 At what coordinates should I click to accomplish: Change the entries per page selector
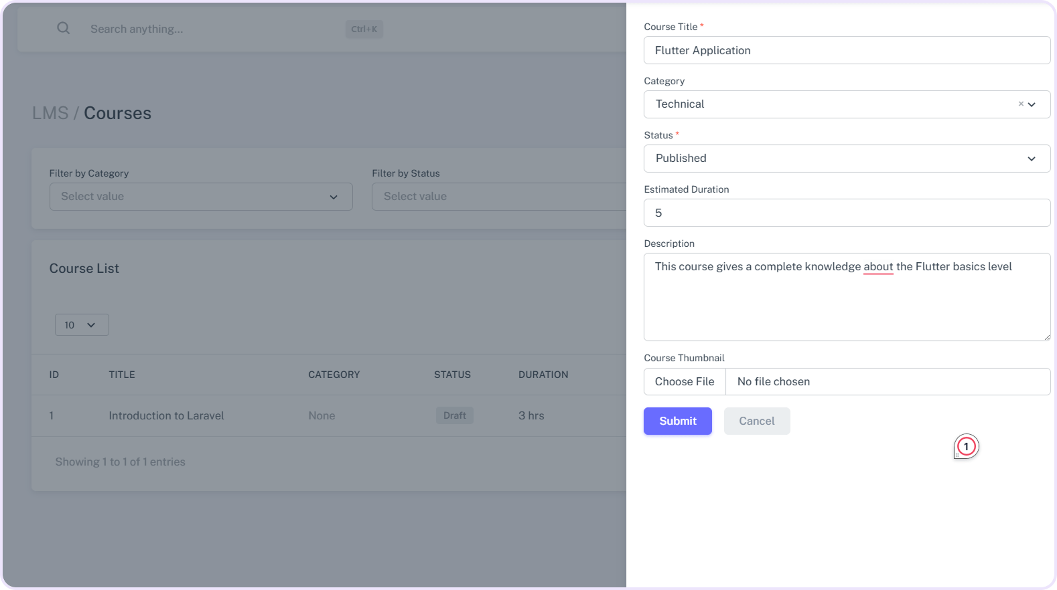[x=82, y=325]
